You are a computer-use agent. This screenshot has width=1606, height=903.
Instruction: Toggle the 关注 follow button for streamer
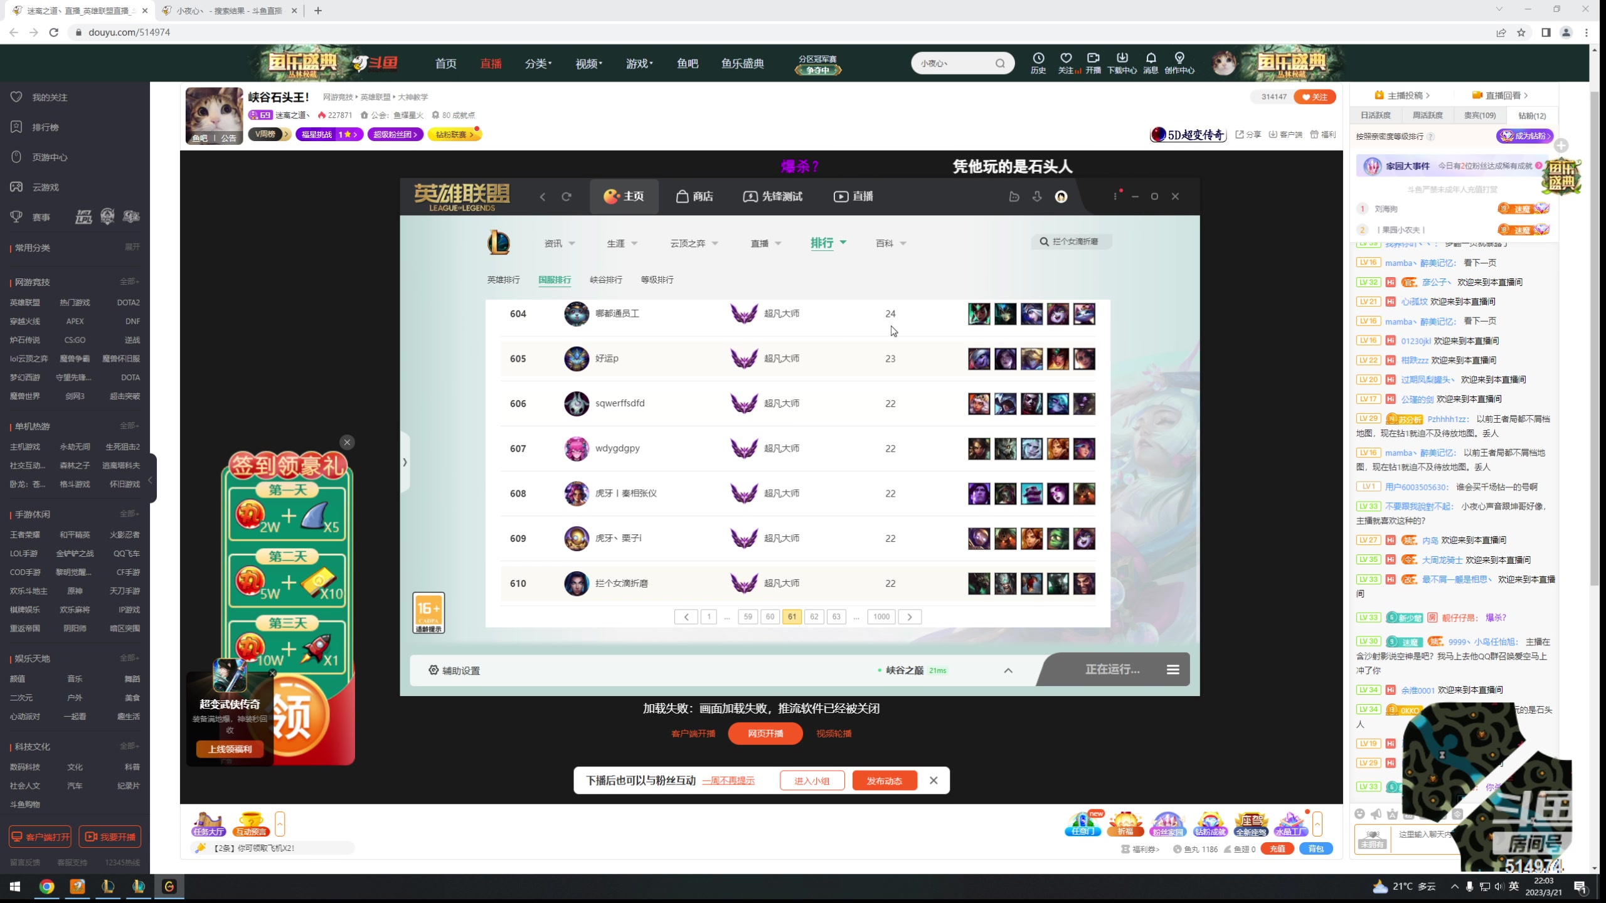(x=1314, y=97)
